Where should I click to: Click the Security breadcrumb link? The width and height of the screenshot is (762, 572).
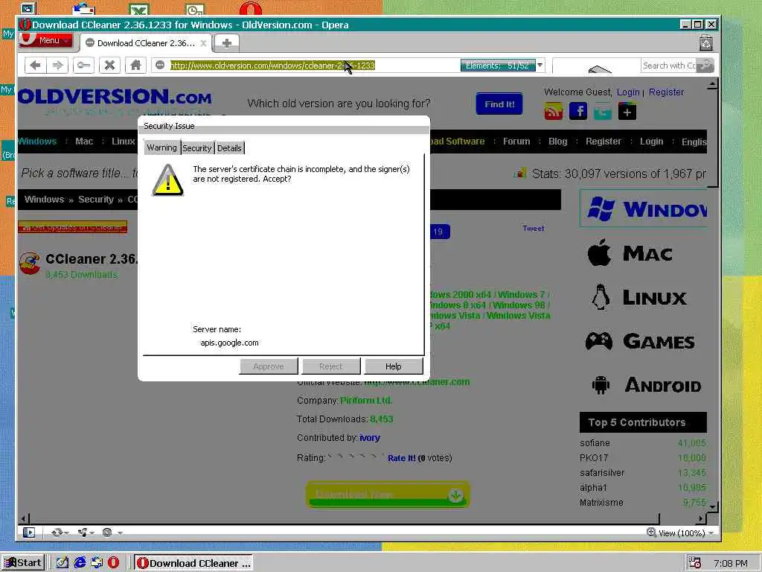click(96, 200)
